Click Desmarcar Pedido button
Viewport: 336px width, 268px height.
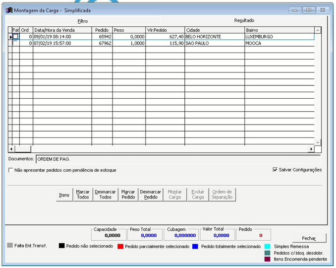point(151,195)
